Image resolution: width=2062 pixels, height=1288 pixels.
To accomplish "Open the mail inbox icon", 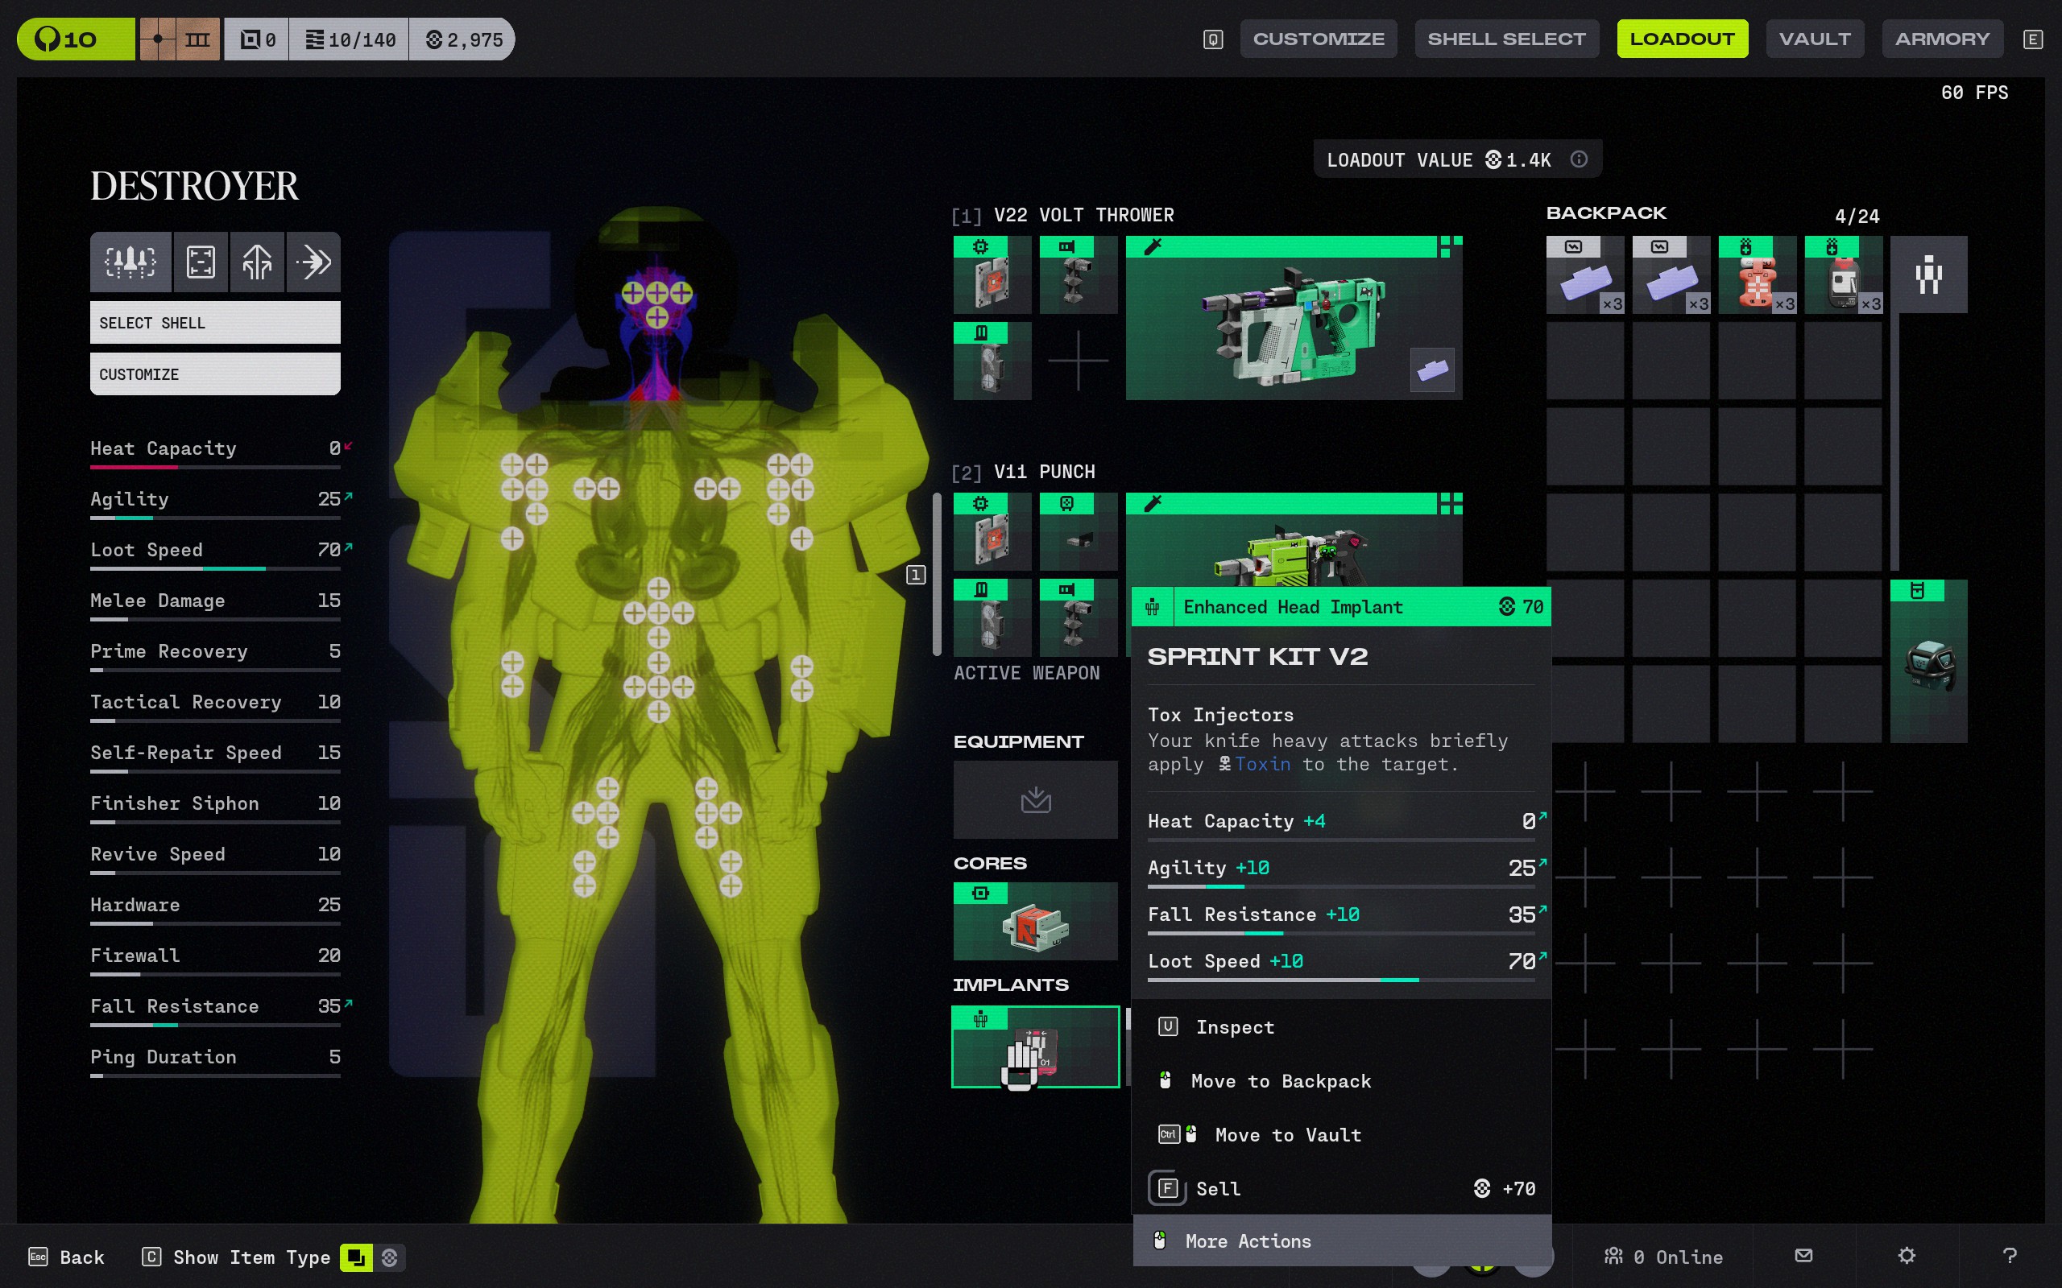I will tap(1803, 1256).
